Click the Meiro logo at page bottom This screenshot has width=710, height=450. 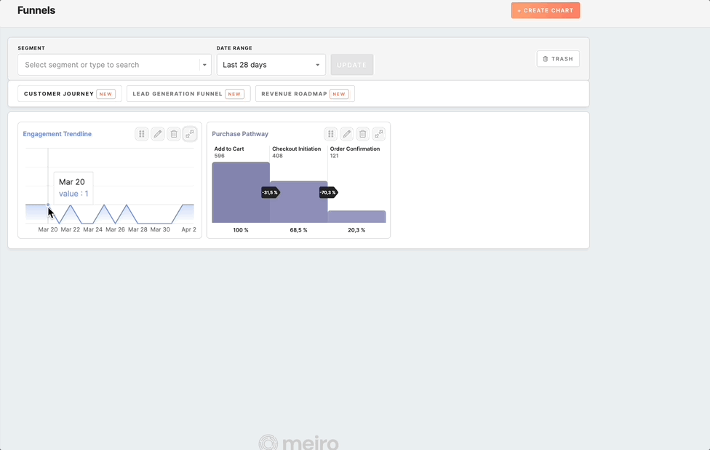[x=298, y=441]
